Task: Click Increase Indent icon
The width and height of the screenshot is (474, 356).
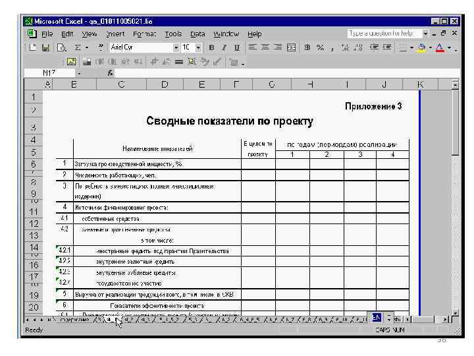Action: point(387,47)
